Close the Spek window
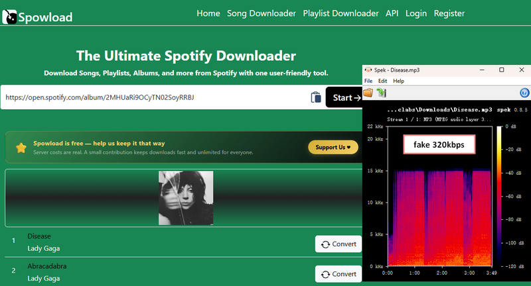 [x=522, y=70]
